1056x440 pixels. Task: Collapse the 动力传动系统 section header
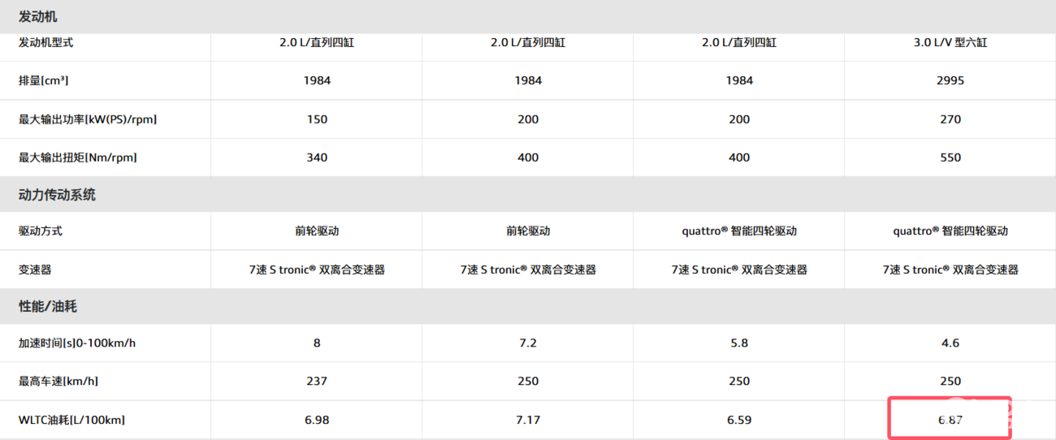tap(57, 195)
